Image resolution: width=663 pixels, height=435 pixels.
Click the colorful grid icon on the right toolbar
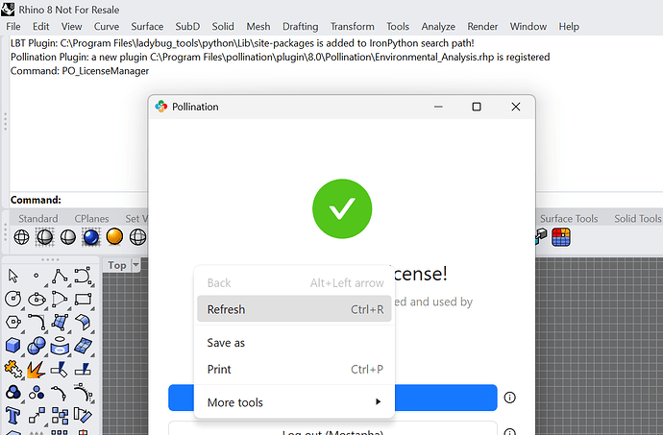click(x=561, y=237)
